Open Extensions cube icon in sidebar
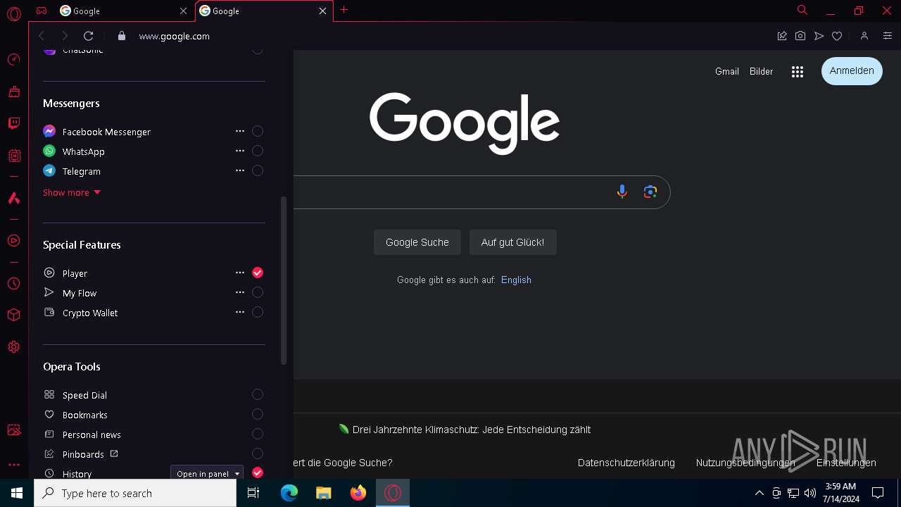 (x=13, y=315)
